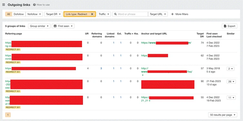Click the How to use help icon

pos(35,5)
